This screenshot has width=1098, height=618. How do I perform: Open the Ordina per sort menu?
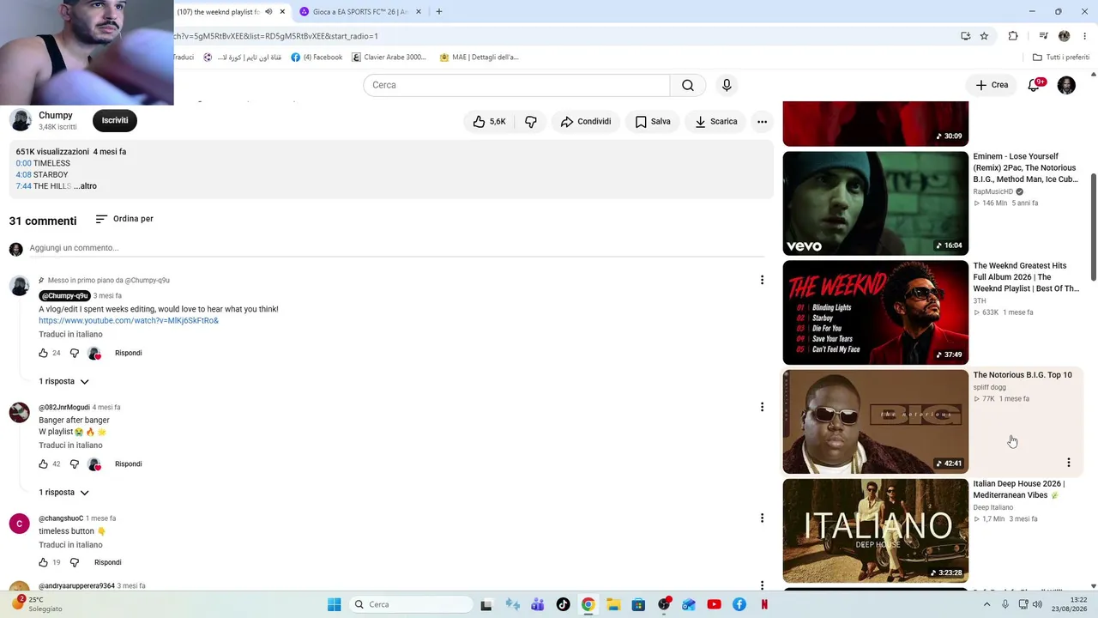tap(124, 219)
